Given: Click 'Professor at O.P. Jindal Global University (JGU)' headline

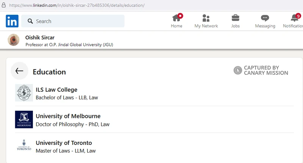Looking at the screenshot, I should [69, 45].
